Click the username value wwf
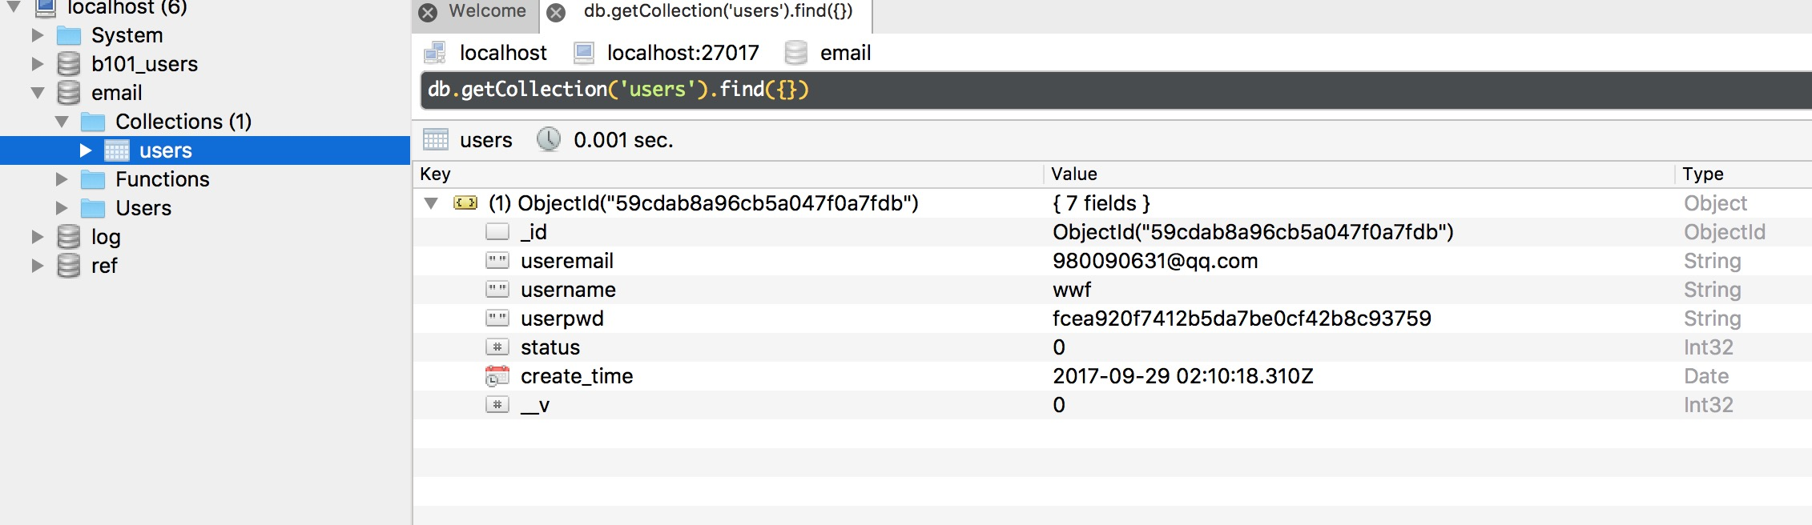This screenshot has height=525, width=1812. point(1072,290)
